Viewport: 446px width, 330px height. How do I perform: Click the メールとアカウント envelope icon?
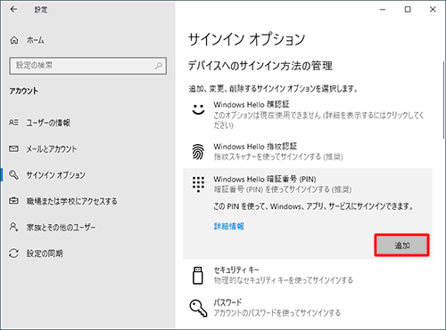click(13, 149)
